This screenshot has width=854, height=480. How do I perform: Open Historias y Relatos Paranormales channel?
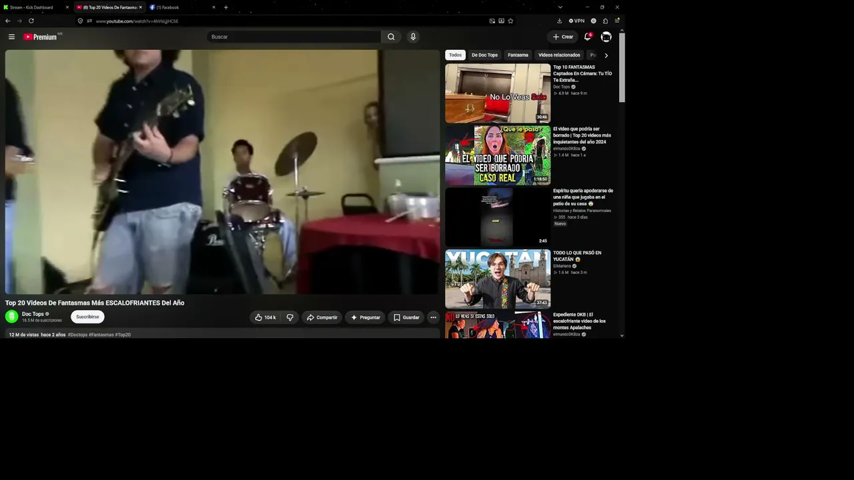click(x=582, y=211)
